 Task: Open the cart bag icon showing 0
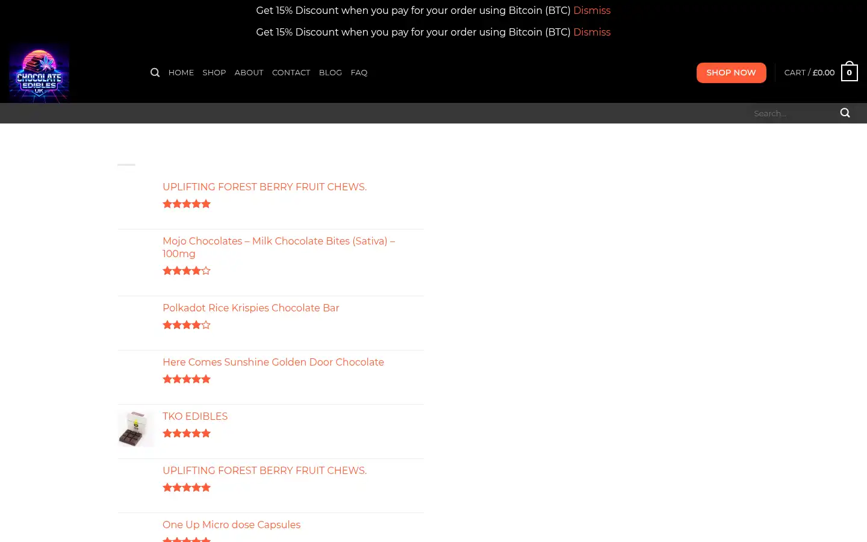849,72
